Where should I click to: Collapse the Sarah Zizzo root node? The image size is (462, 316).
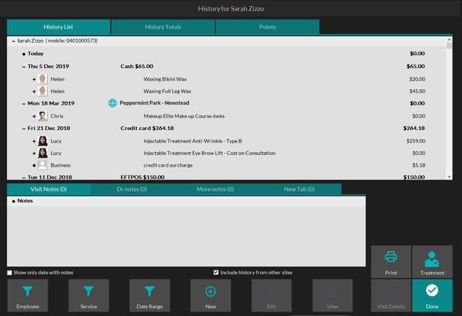click(13, 41)
